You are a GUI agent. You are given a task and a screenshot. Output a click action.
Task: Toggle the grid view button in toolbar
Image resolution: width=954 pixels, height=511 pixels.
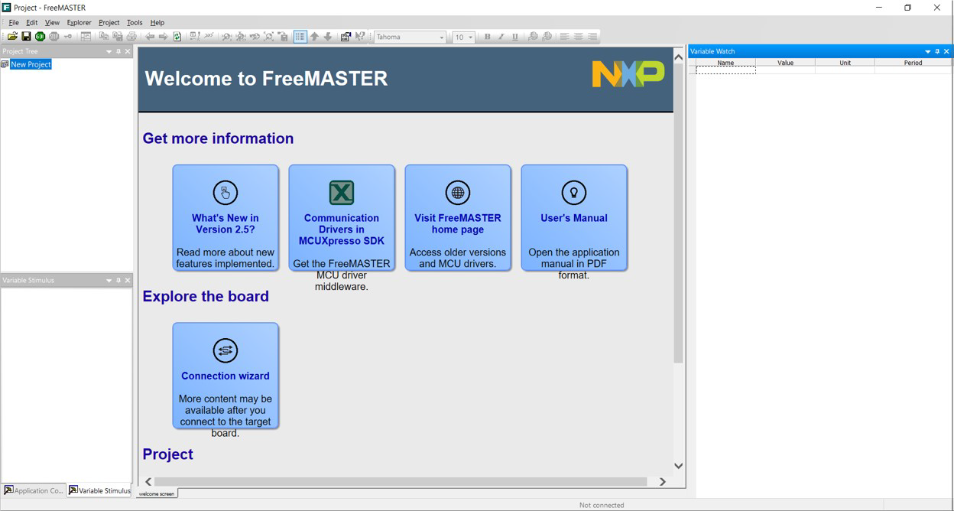(x=300, y=37)
